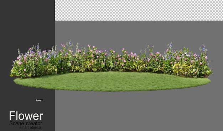
Task: Click the front center of the grass lawn
Action: click(x=112, y=88)
